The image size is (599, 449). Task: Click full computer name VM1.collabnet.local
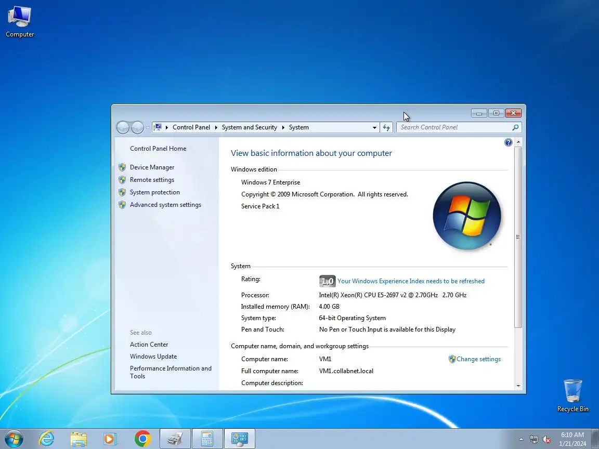[346, 371]
